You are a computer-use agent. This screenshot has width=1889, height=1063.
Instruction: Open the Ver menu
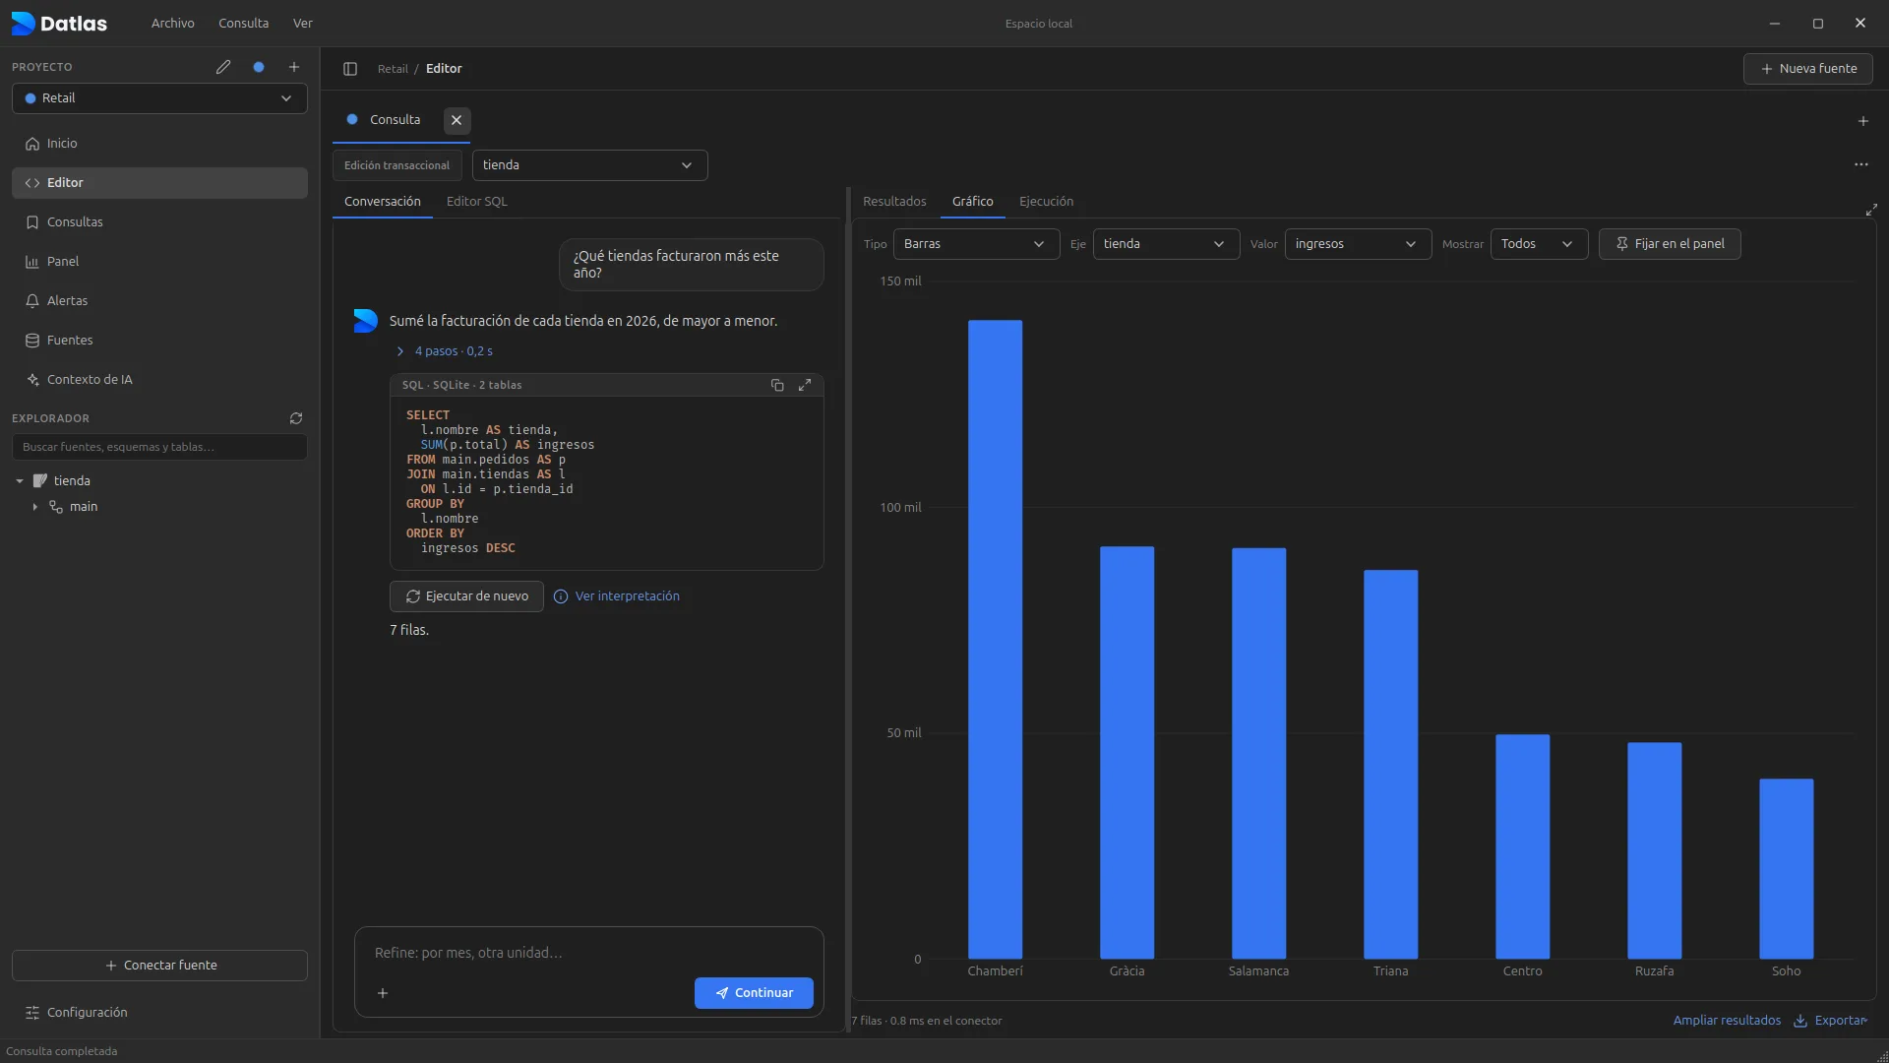(303, 23)
